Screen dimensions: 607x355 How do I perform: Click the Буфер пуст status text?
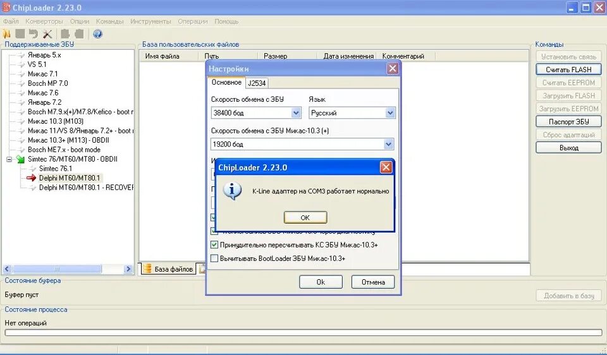click(21, 294)
